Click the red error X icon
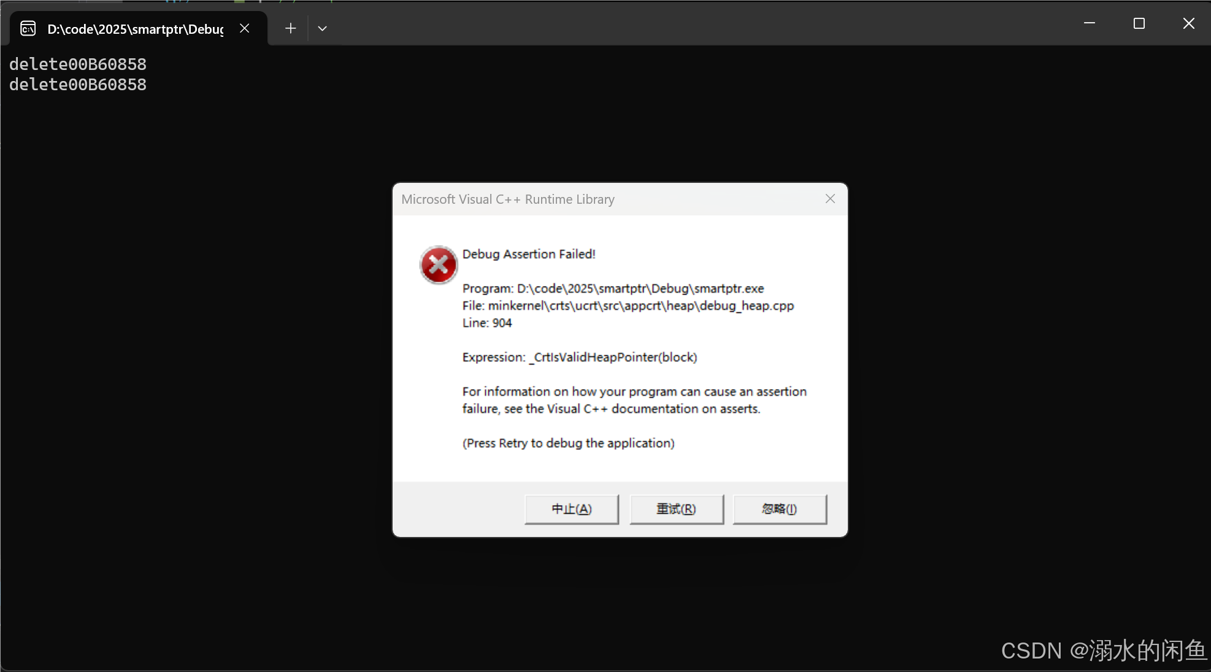The height and width of the screenshot is (672, 1211). click(x=438, y=265)
